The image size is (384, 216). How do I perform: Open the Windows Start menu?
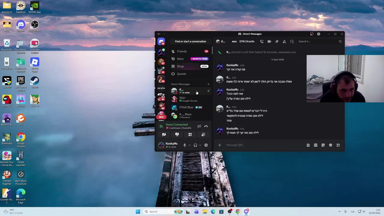tap(138, 211)
